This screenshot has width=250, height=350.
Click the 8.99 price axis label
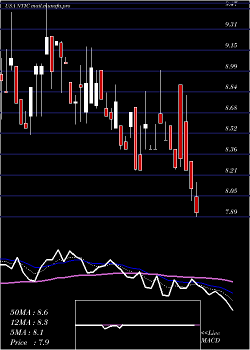click(231, 66)
